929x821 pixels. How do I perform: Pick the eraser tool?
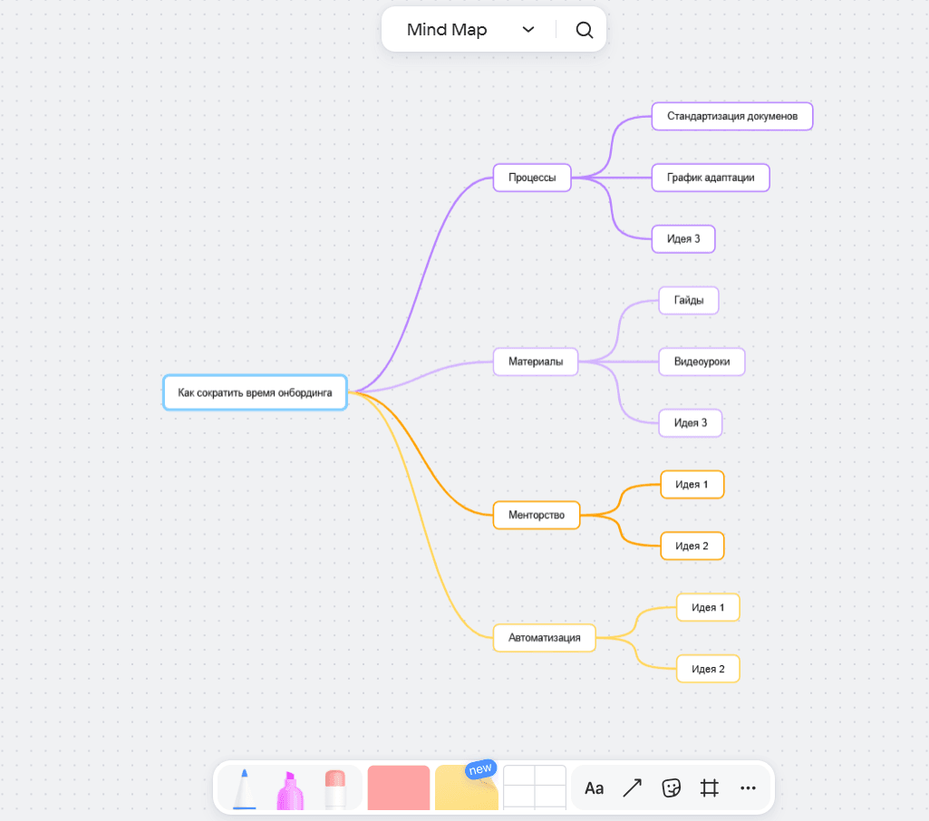pyautogui.click(x=335, y=788)
